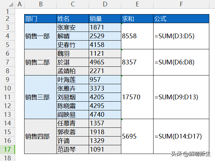Select row 3 header
Viewport: 215px width, 161px height.
tap(7, 28)
